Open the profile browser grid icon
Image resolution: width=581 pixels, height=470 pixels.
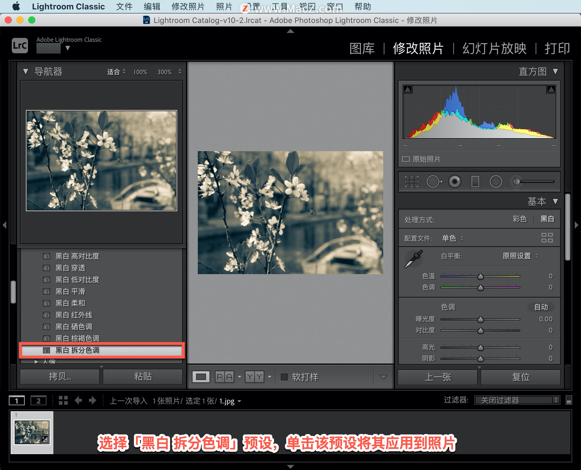coord(547,238)
